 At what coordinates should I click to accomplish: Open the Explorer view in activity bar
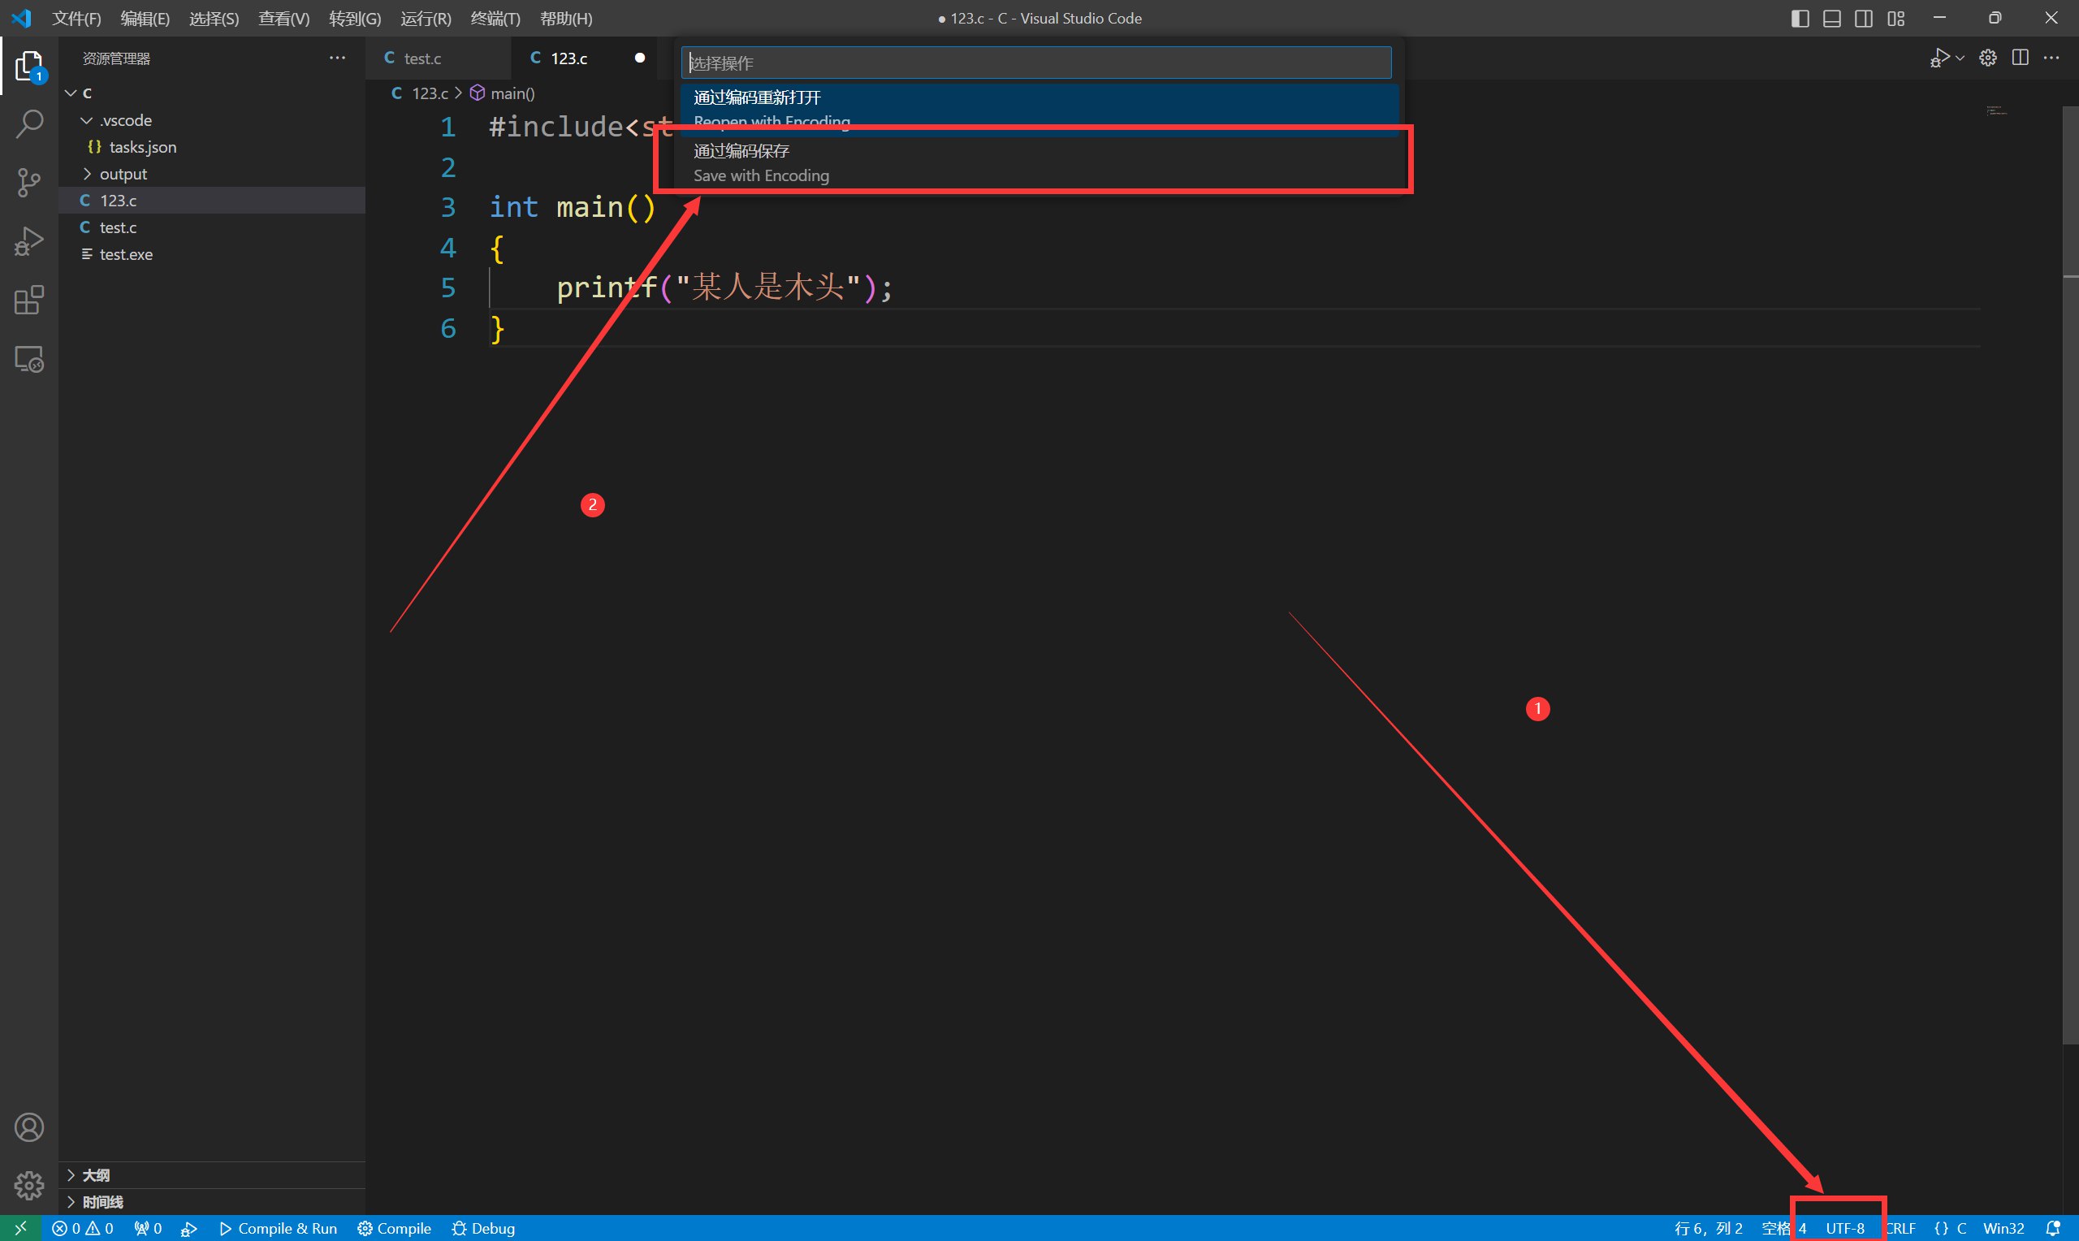pos(29,66)
